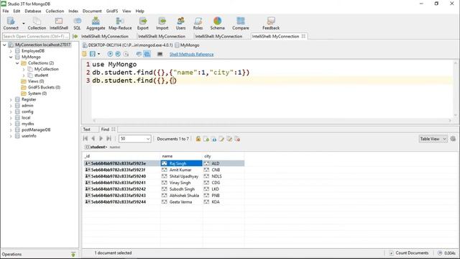Click the Search Open Connections field
Image resolution: width=460 pixels, height=259 pixels.
click(36, 37)
